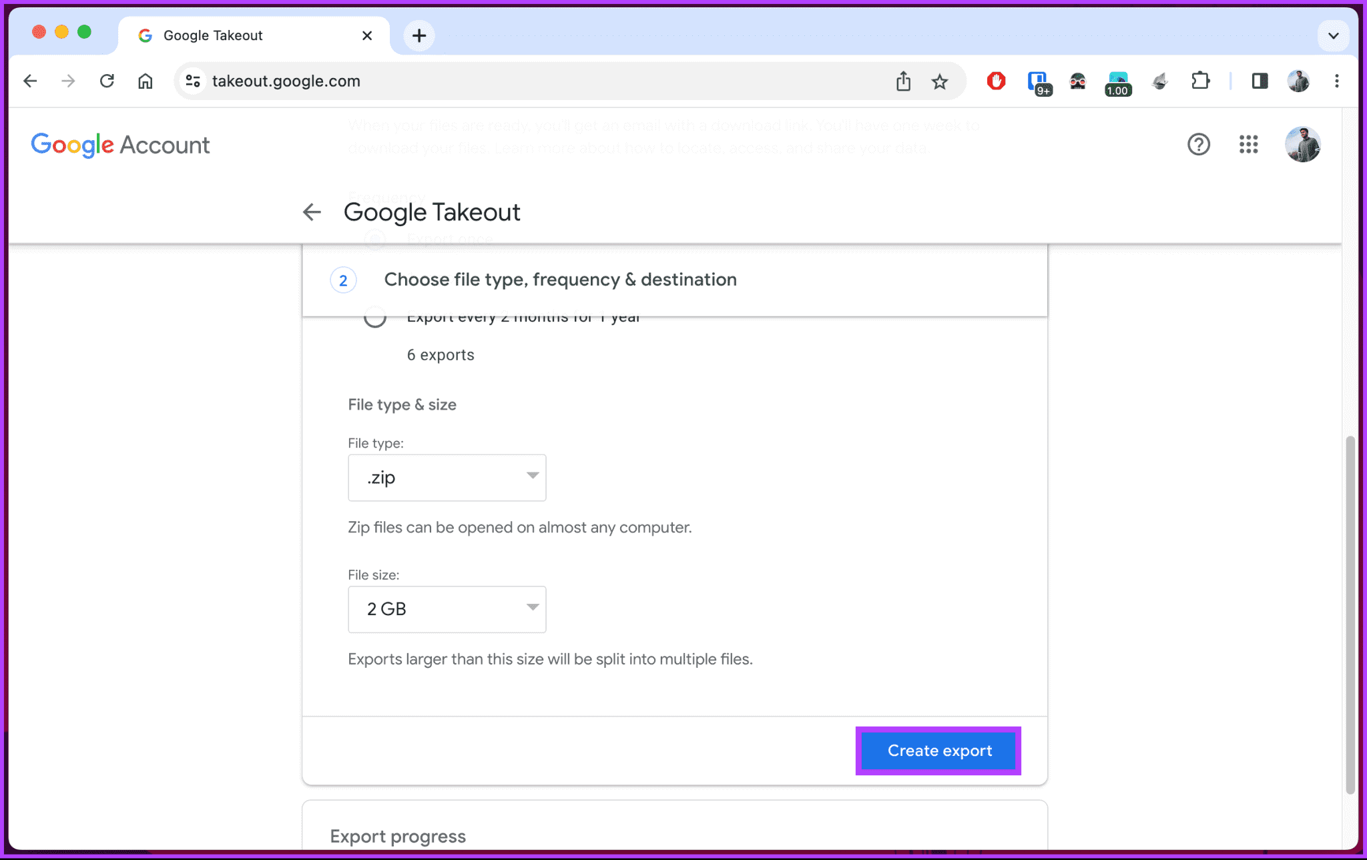Open the Chrome profile avatar
The width and height of the screenshot is (1367, 860).
[1298, 81]
